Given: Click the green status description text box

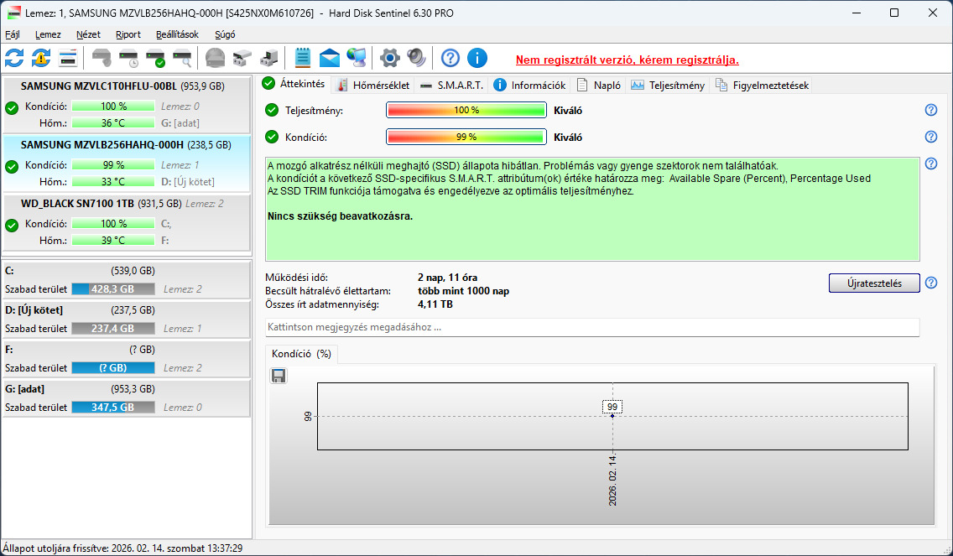Looking at the screenshot, I should 592,209.
